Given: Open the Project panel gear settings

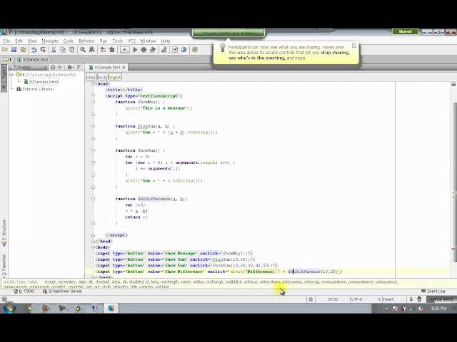Looking at the screenshot, I should pos(70,67).
